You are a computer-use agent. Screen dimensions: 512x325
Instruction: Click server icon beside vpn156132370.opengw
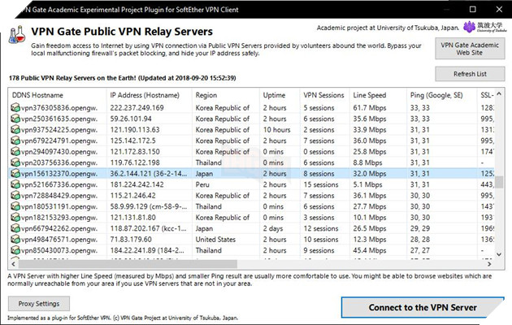click(15, 173)
